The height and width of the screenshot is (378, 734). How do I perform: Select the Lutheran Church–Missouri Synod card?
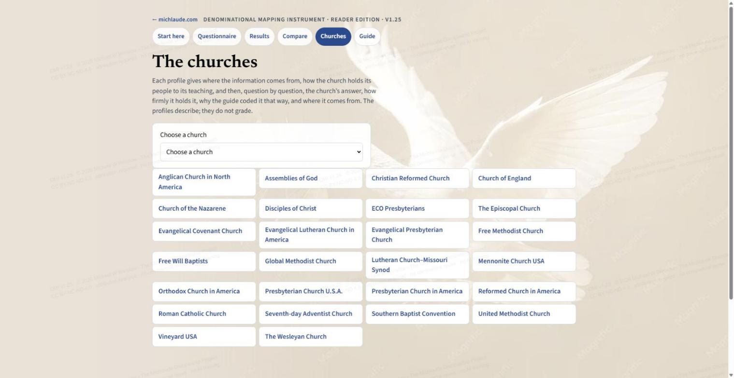pyautogui.click(x=417, y=265)
